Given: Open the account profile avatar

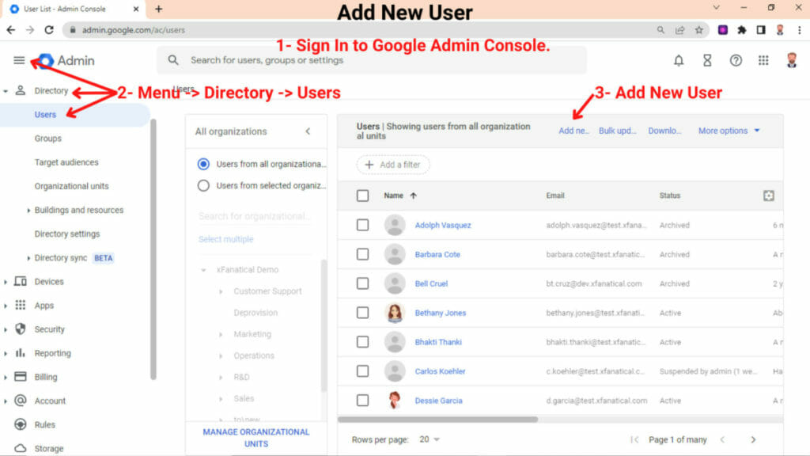Looking at the screenshot, I should (791, 59).
